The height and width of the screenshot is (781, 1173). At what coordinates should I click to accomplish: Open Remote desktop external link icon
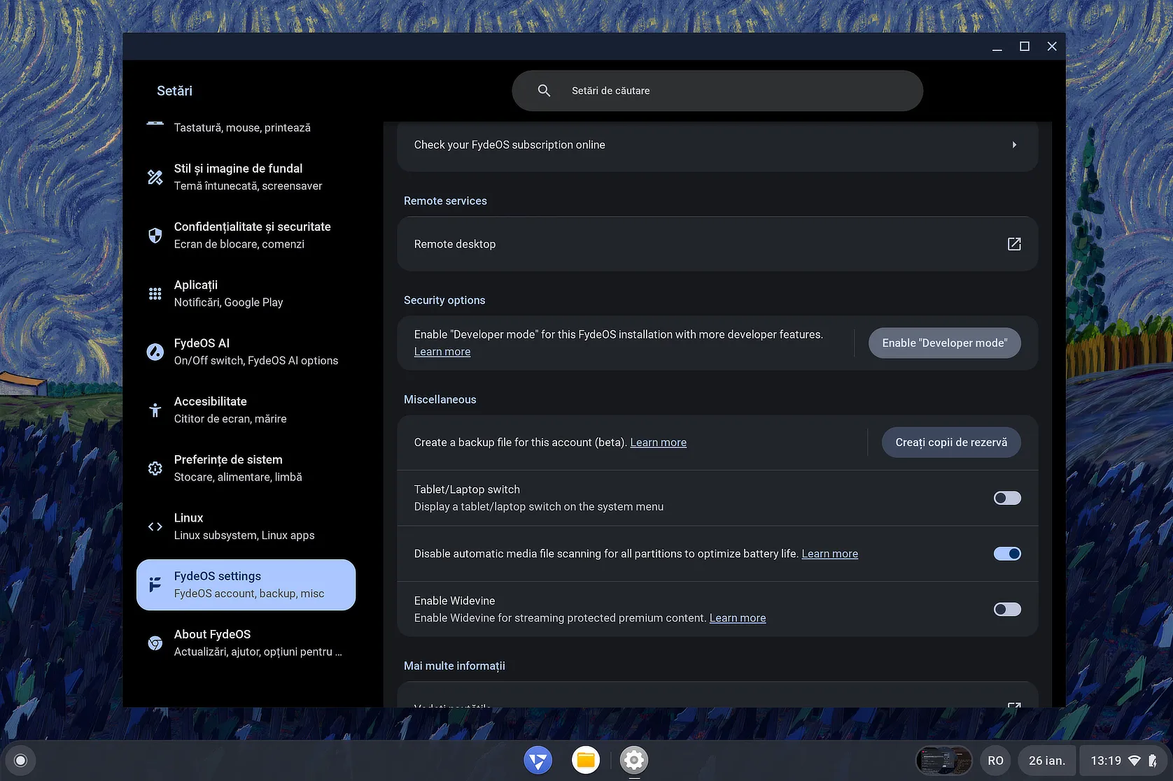tap(1013, 244)
